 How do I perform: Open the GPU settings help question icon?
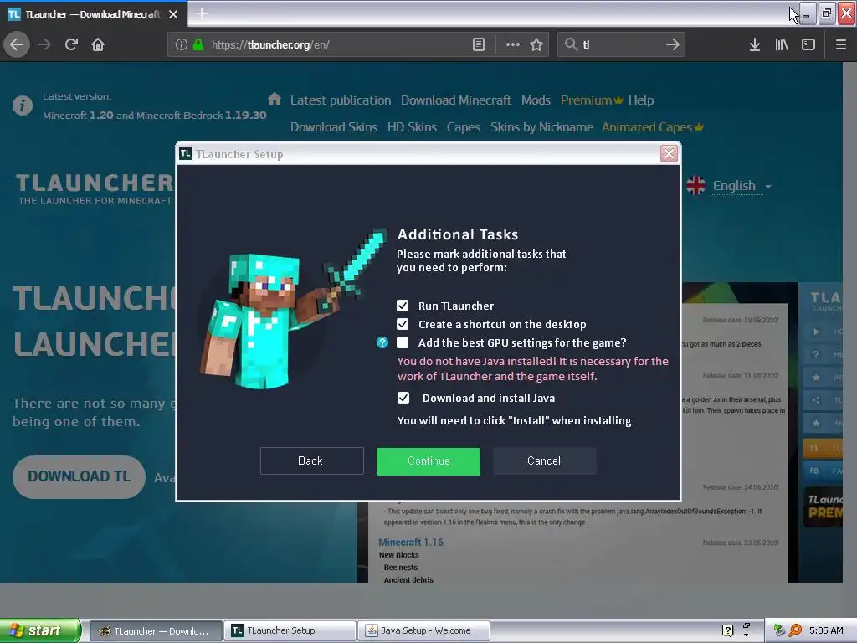(x=382, y=342)
